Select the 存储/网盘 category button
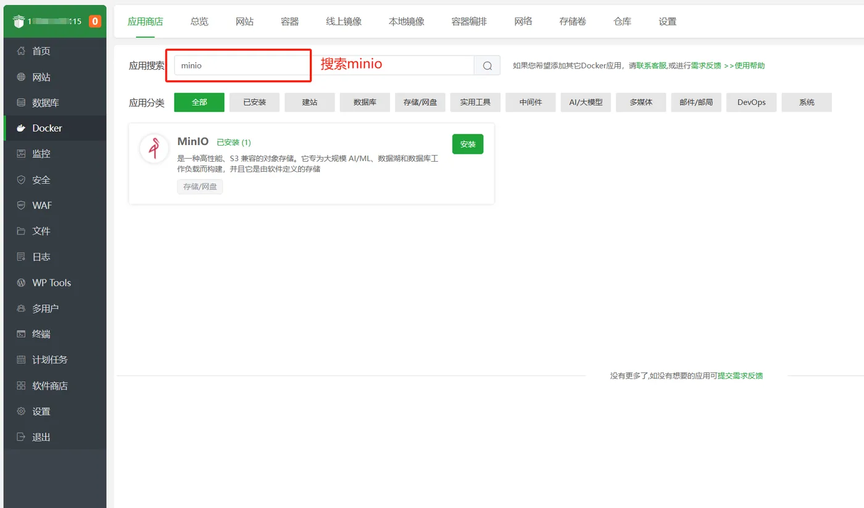This screenshot has width=864, height=508. (x=420, y=102)
